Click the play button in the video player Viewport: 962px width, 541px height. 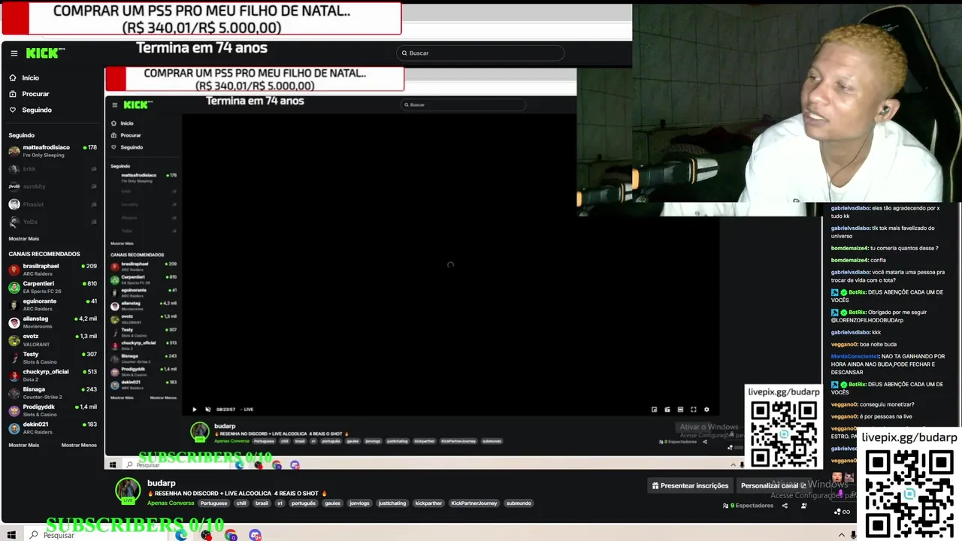[195, 410]
